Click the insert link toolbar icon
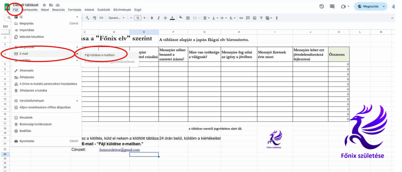 [x=241, y=18]
